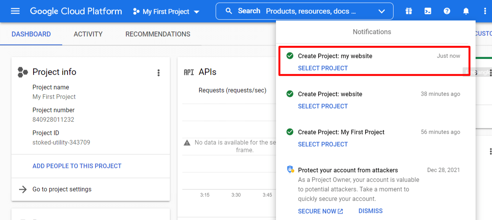Click the 'Dec 28, 2021' date
The image size is (492, 220).
pos(444,170)
